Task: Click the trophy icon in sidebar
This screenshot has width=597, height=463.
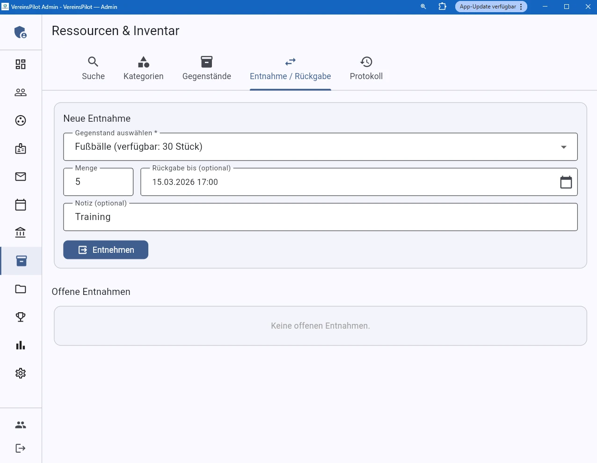Action: click(21, 317)
